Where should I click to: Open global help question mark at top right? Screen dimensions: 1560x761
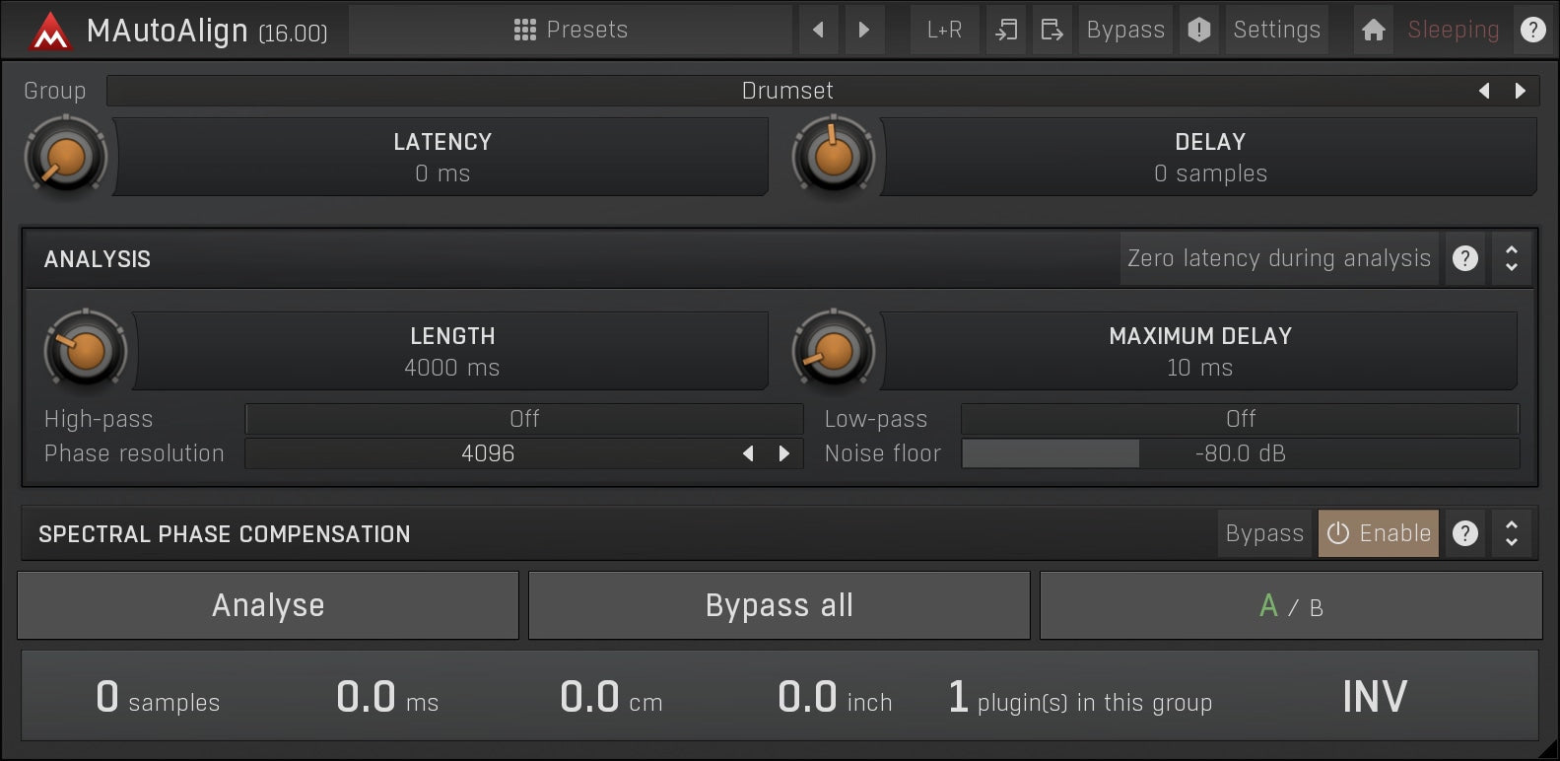pos(1532,30)
